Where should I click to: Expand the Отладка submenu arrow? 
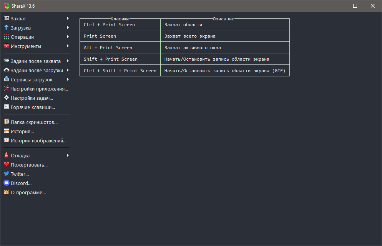click(68, 155)
